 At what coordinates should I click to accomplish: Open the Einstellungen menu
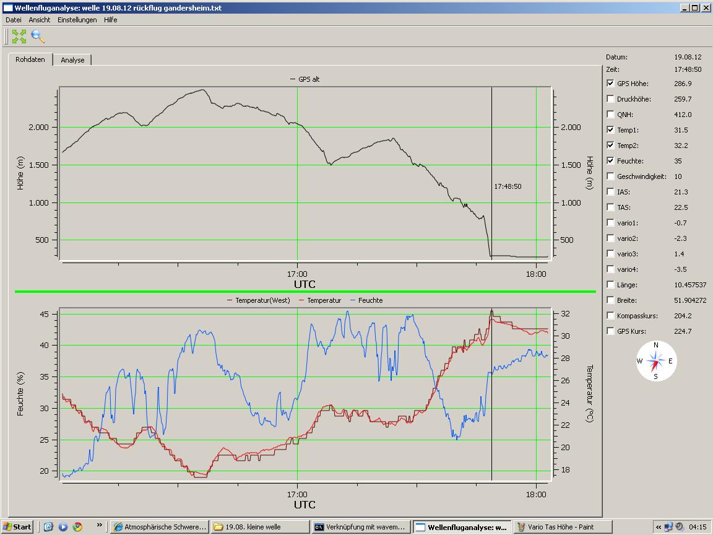pyautogui.click(x=77, y=20)
